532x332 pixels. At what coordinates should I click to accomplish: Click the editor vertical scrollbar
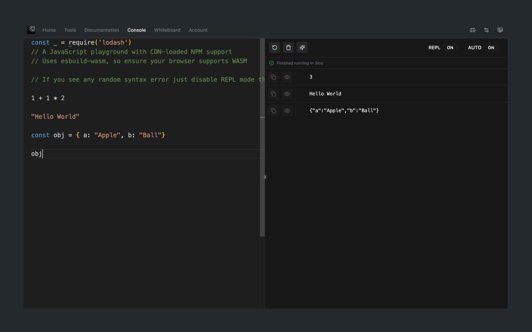(262, 137)
